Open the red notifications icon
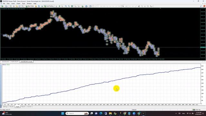The width and height of the screenshot is (206, 116). (204, 6)
